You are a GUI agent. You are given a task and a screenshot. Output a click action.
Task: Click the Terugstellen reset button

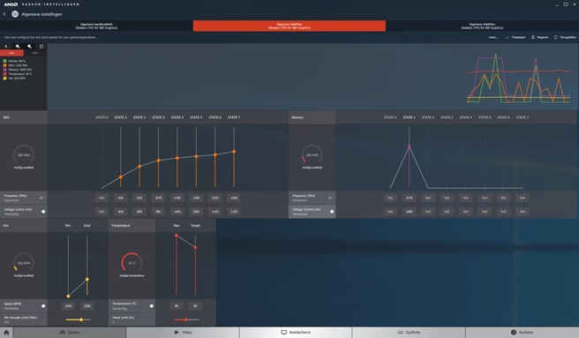[x=565, y=37]
